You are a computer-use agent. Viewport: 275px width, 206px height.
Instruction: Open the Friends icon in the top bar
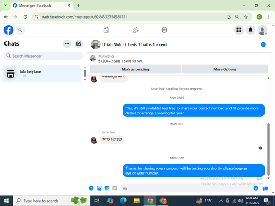135,30
